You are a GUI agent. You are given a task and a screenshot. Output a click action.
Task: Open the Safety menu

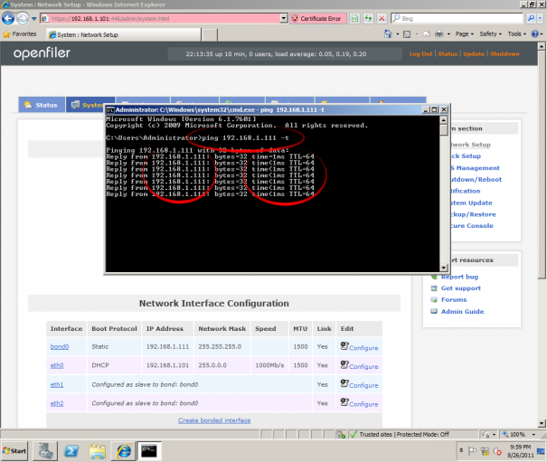pos(490,33)
